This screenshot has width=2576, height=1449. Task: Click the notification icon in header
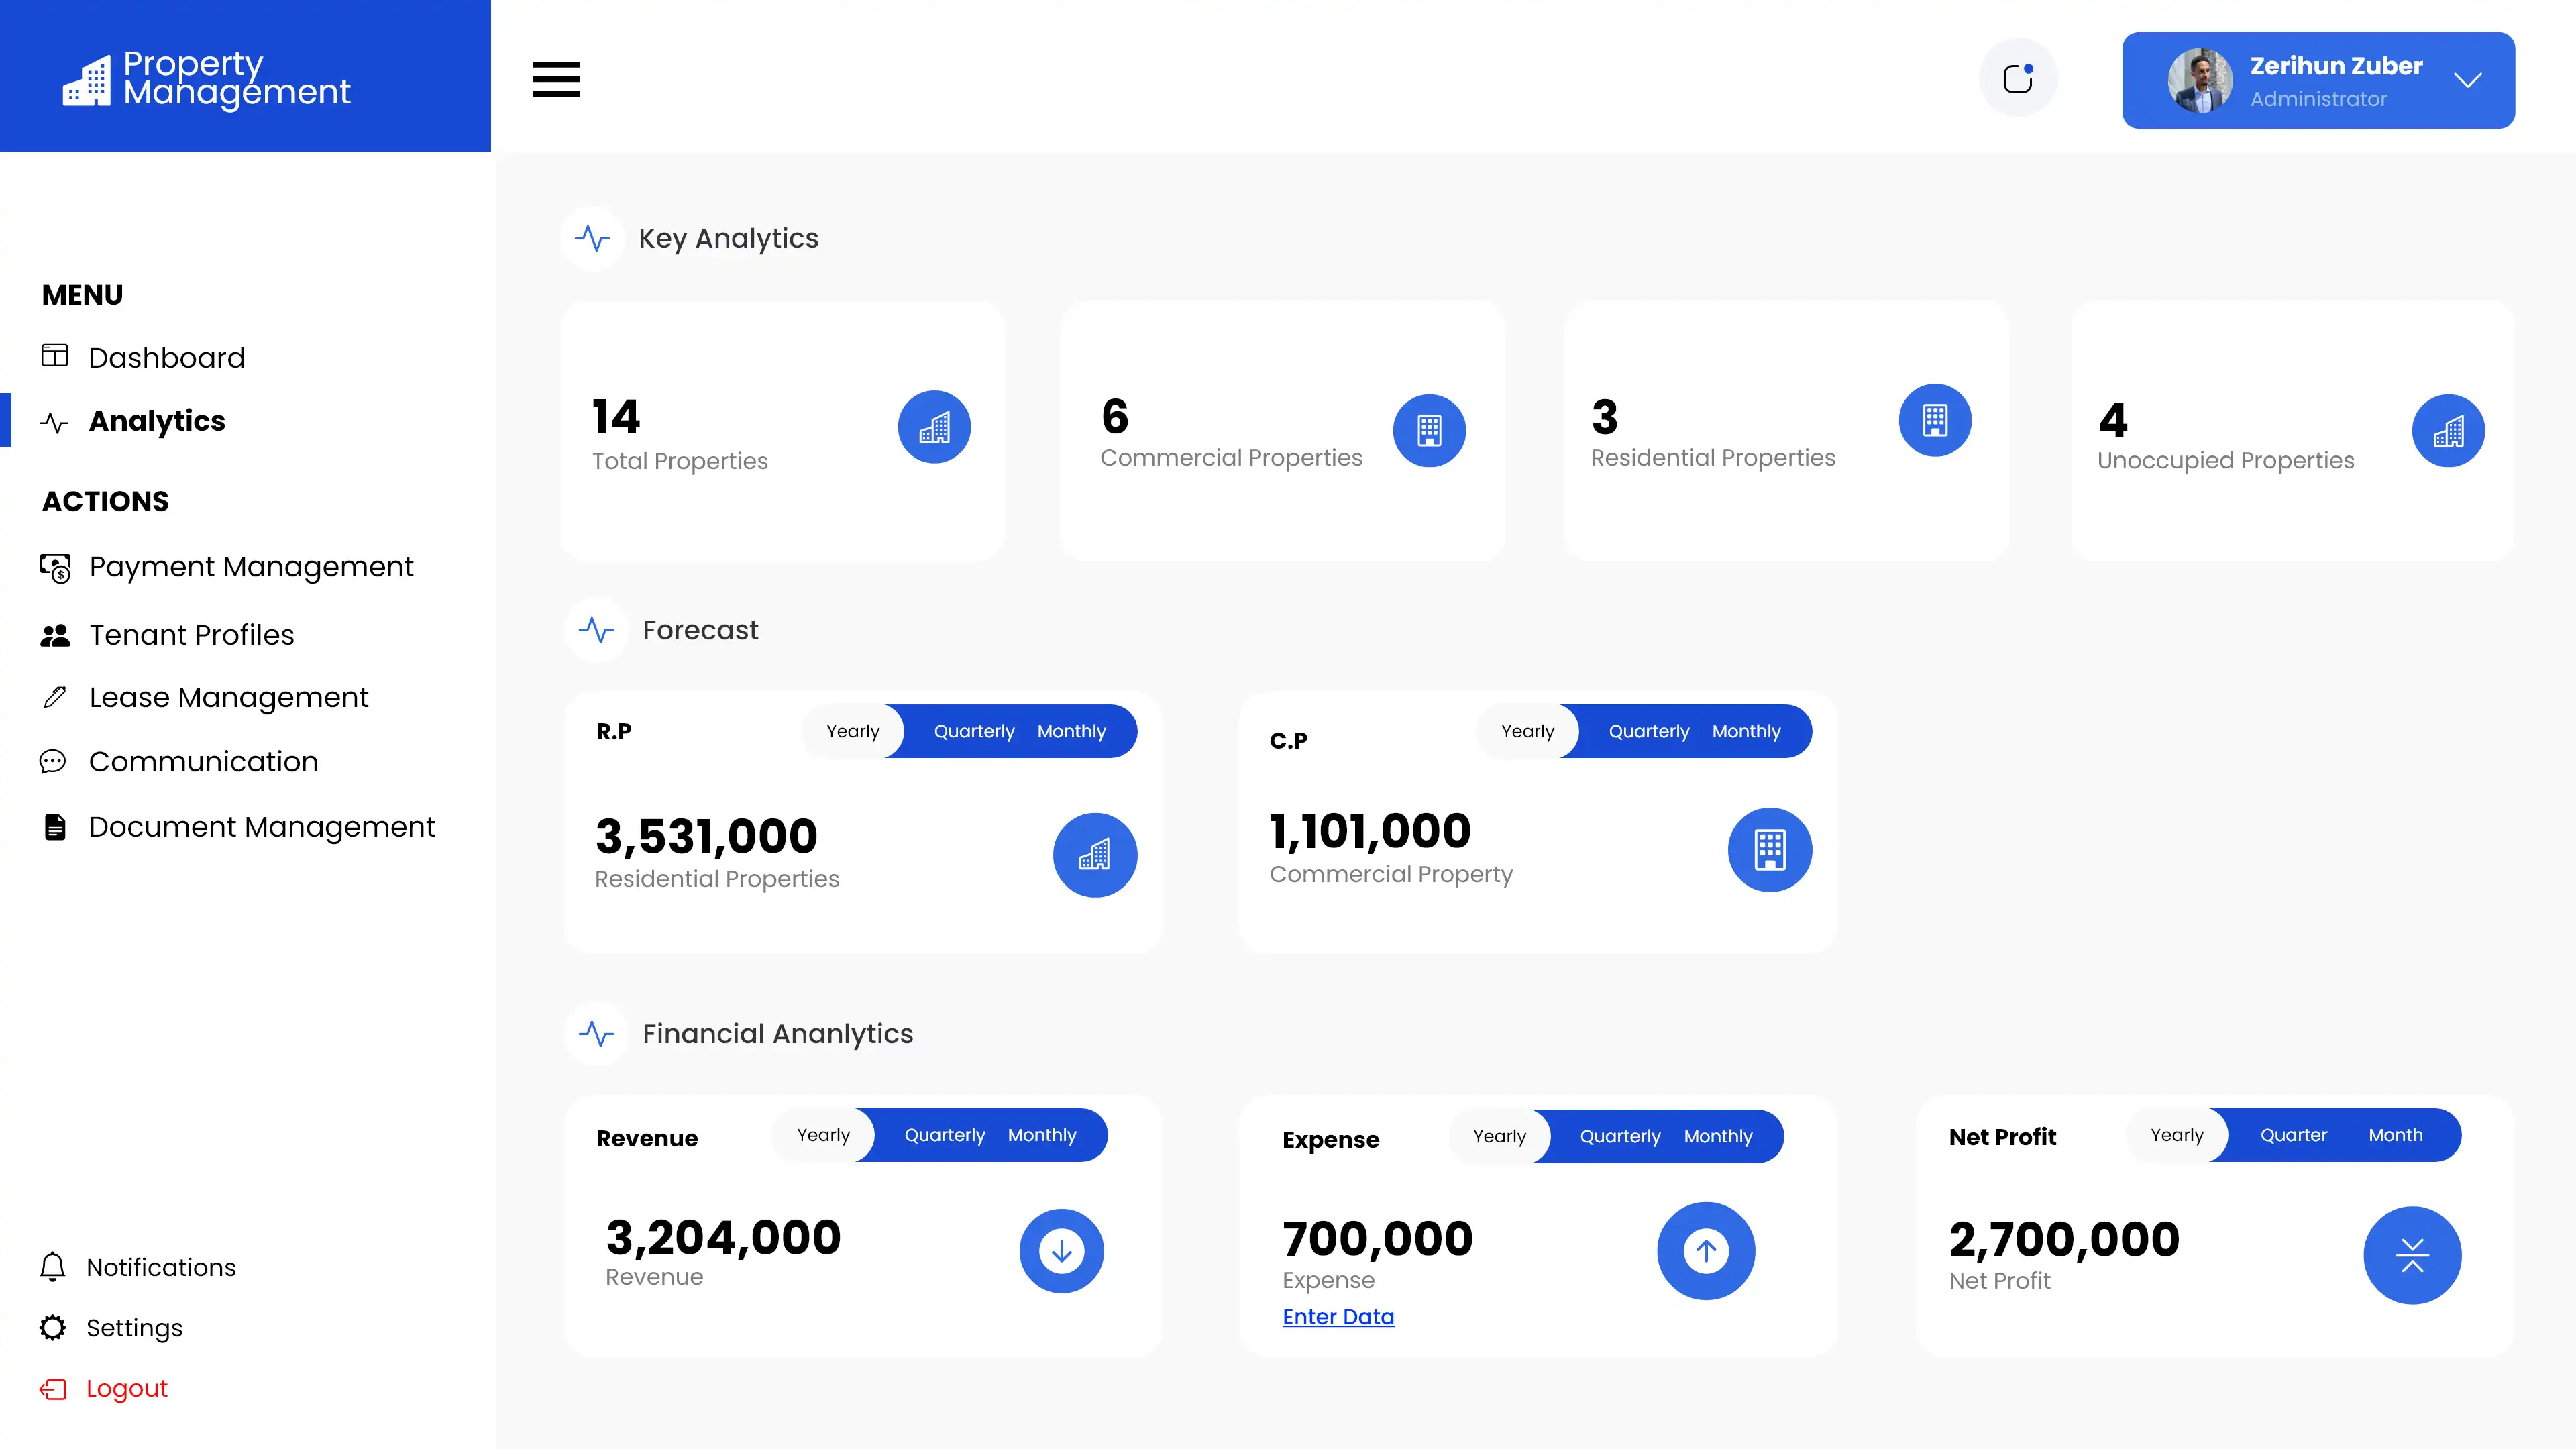(x=2018, y=78)
